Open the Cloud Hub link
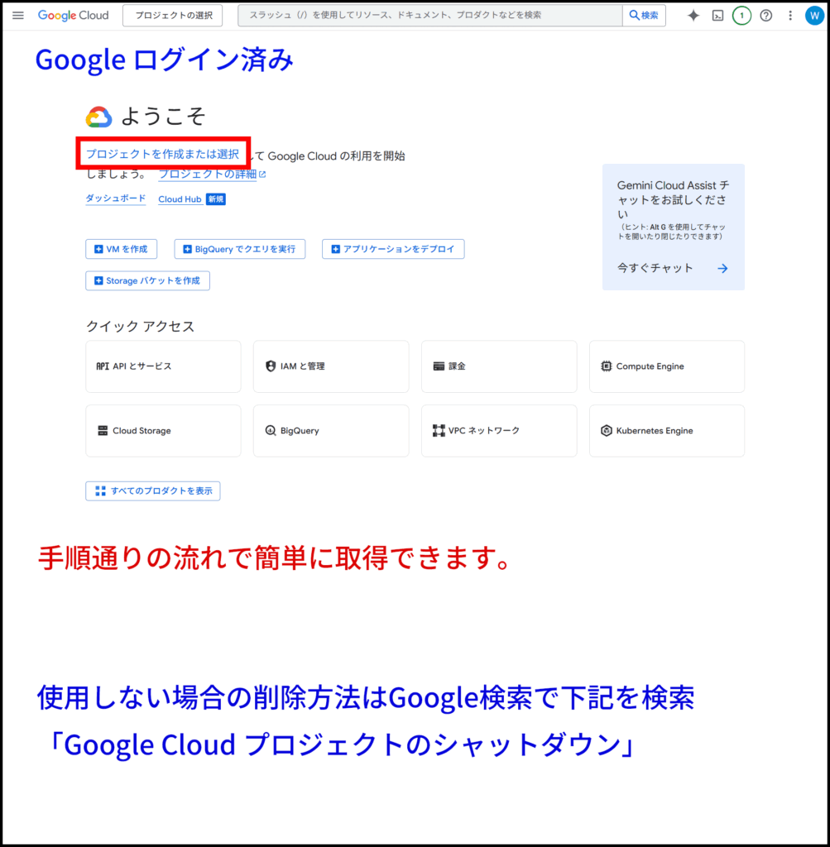This screenshot has width=830, height=847. (180, 199)
